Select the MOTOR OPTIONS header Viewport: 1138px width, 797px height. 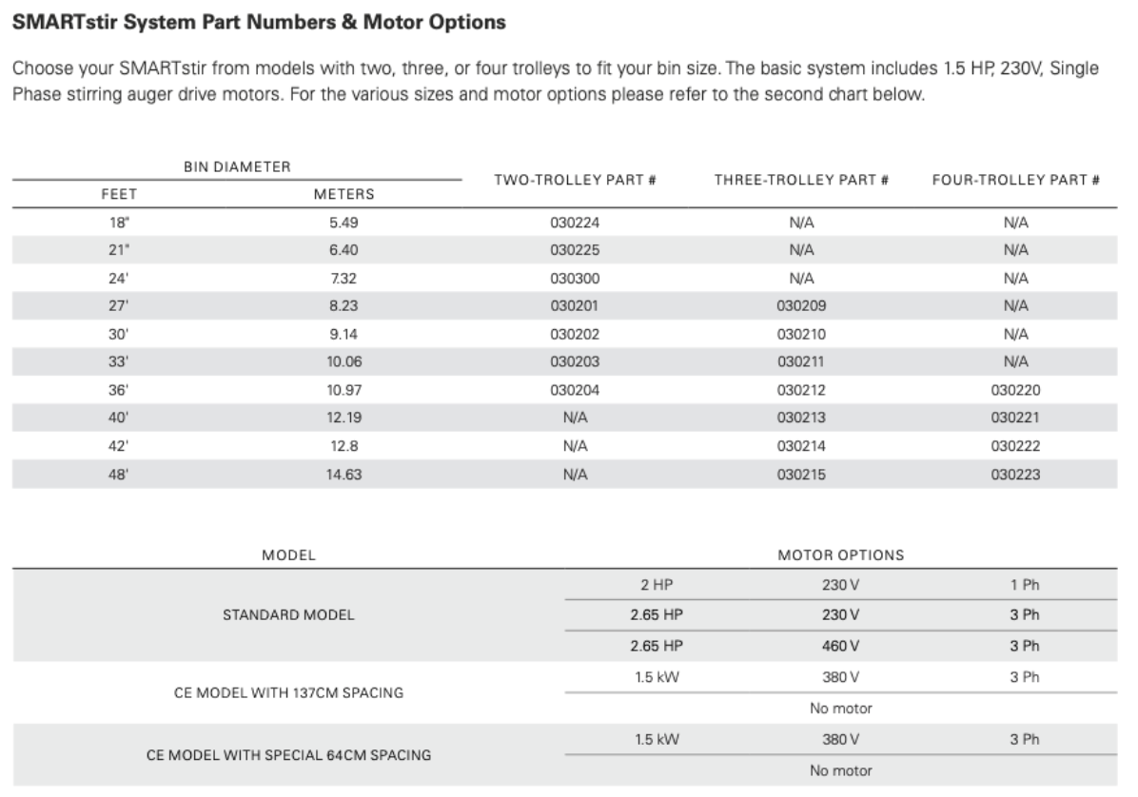point(841,554)
